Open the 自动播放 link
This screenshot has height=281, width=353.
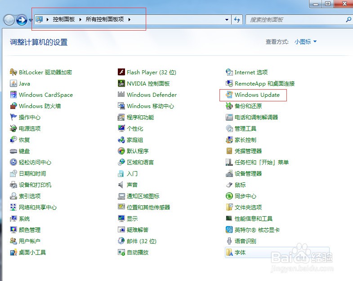pos(138,253)
